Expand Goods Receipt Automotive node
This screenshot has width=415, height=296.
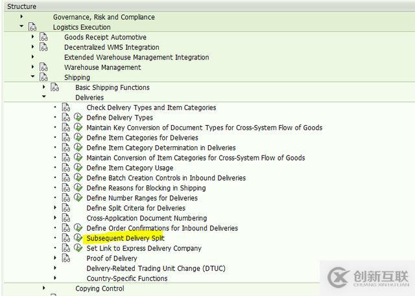click(32, 36)
